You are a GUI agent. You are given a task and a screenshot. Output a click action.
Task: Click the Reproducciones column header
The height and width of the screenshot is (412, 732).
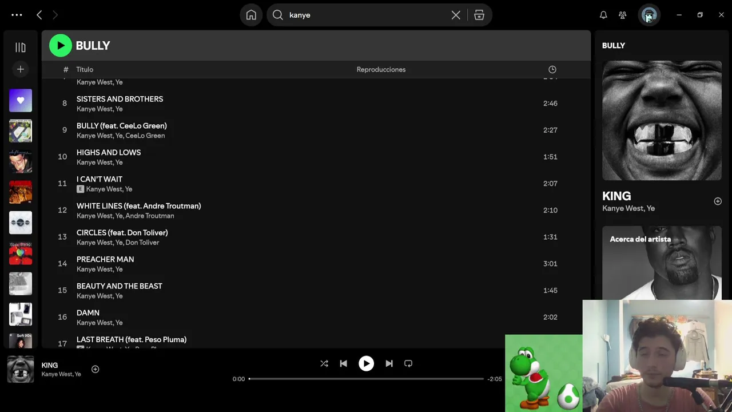[381, 69]
